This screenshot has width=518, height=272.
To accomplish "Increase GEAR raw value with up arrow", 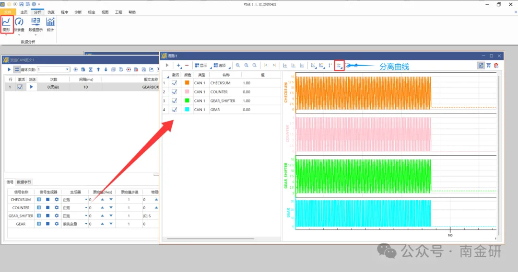I will click(x=103, y=224).
